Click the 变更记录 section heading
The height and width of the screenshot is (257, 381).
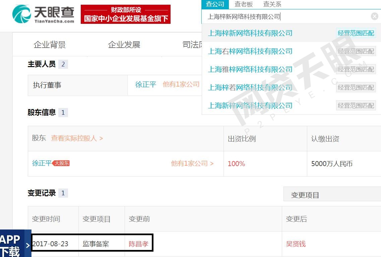(x=42, y=193)
